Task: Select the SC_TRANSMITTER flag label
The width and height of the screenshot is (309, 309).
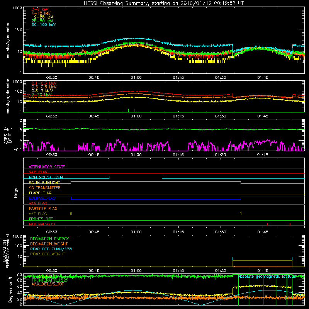Action: pos(45,188)
